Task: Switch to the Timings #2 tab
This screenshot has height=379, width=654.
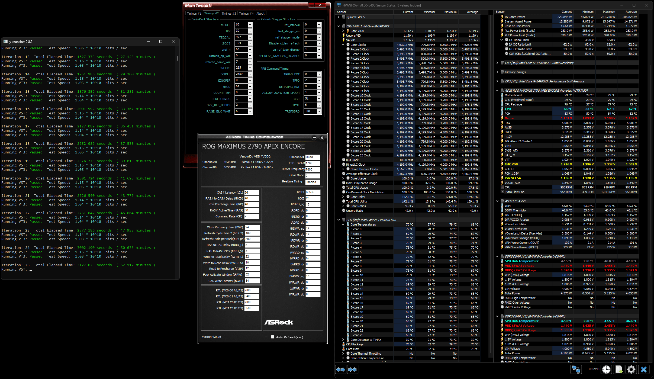Action: tap(211, 13)
